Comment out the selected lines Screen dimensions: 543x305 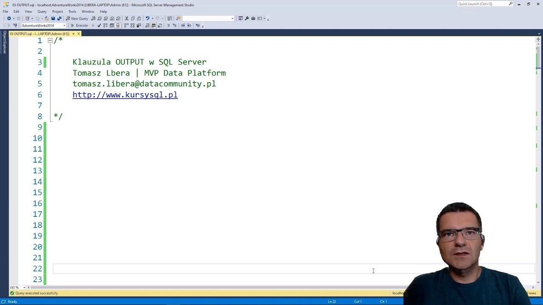click(168, 25)
